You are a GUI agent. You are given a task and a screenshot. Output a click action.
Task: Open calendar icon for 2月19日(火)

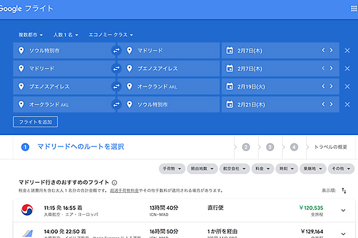coord(230,86)
